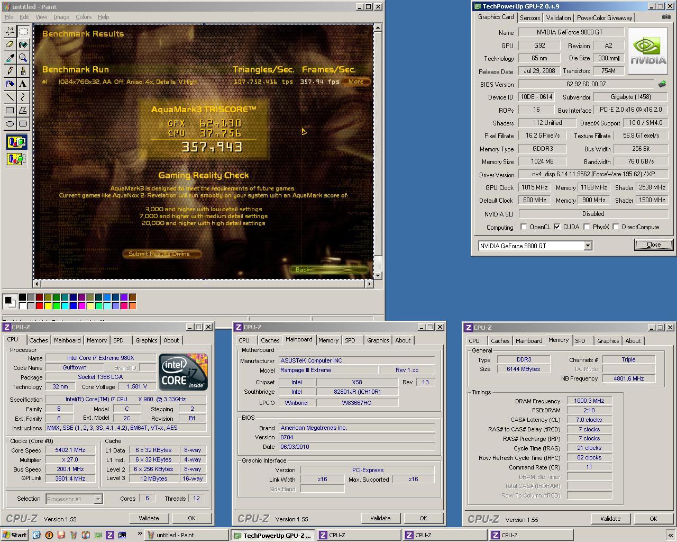Pick the Polygon shape tool

click(23, 110)
